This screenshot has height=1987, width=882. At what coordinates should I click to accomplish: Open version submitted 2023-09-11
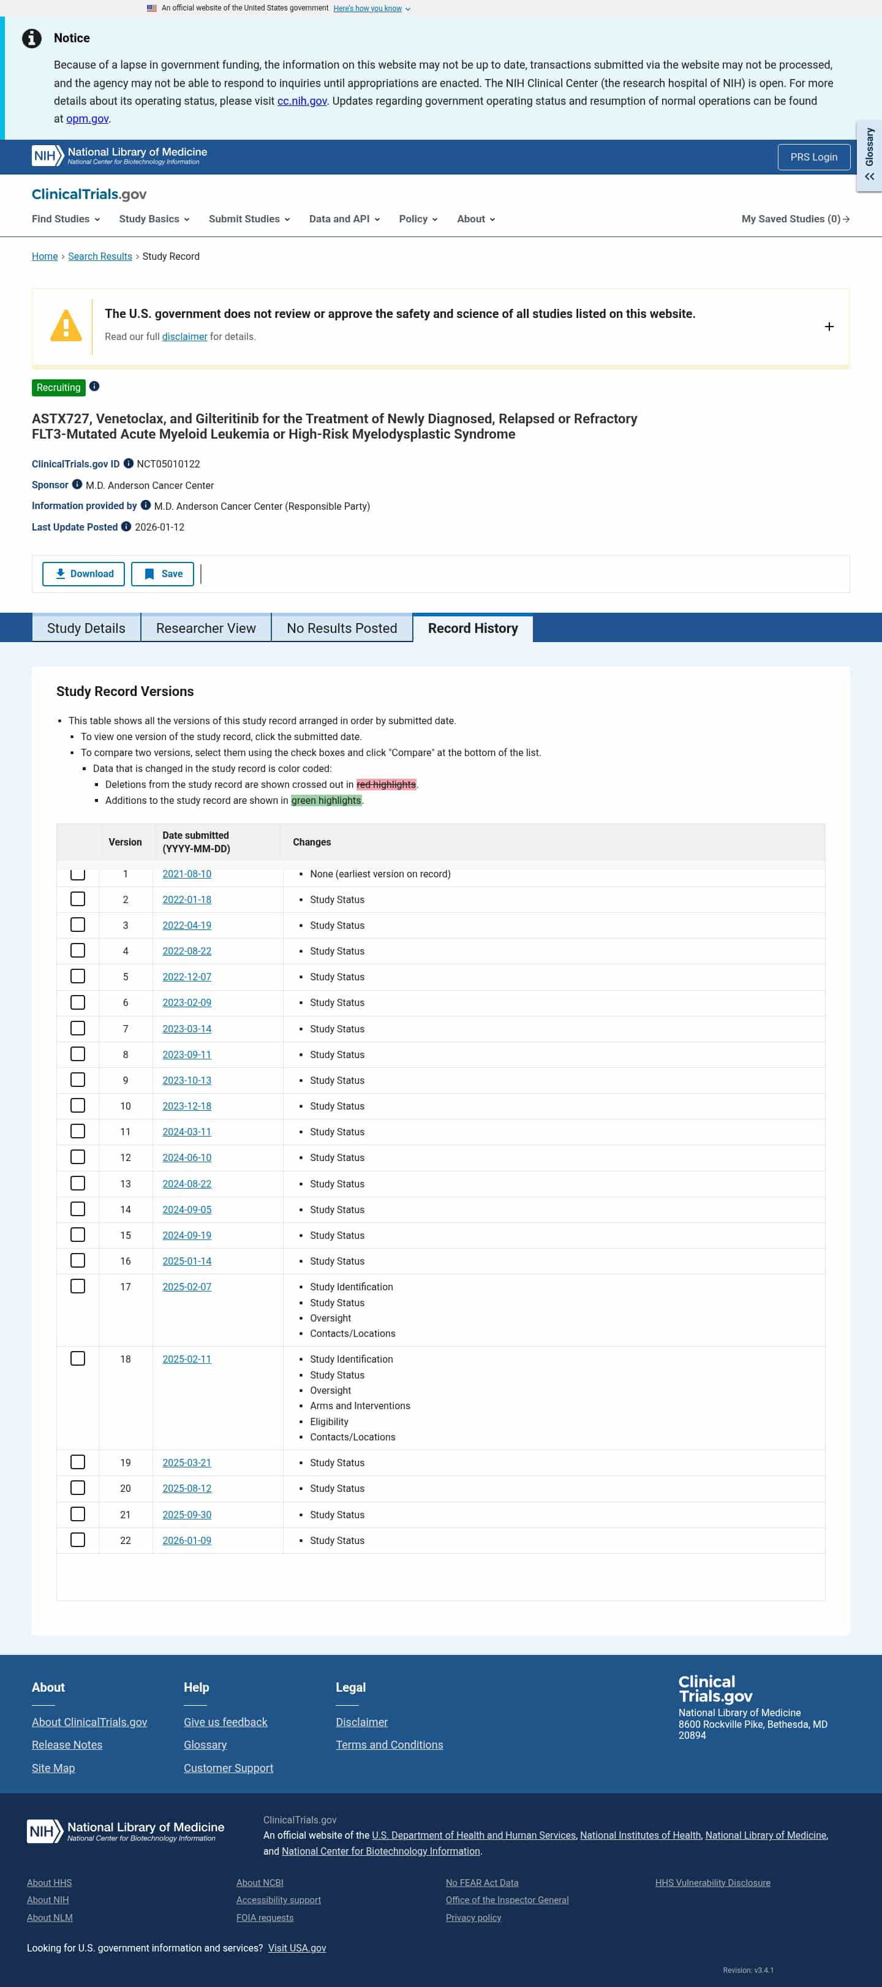click(187, 1054)
